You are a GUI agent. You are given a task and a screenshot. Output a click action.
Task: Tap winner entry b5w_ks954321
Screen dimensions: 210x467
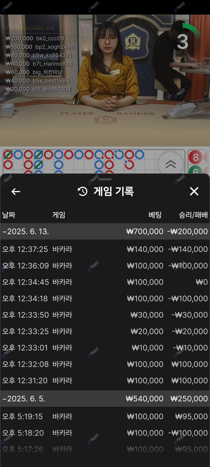click(39, 55)
